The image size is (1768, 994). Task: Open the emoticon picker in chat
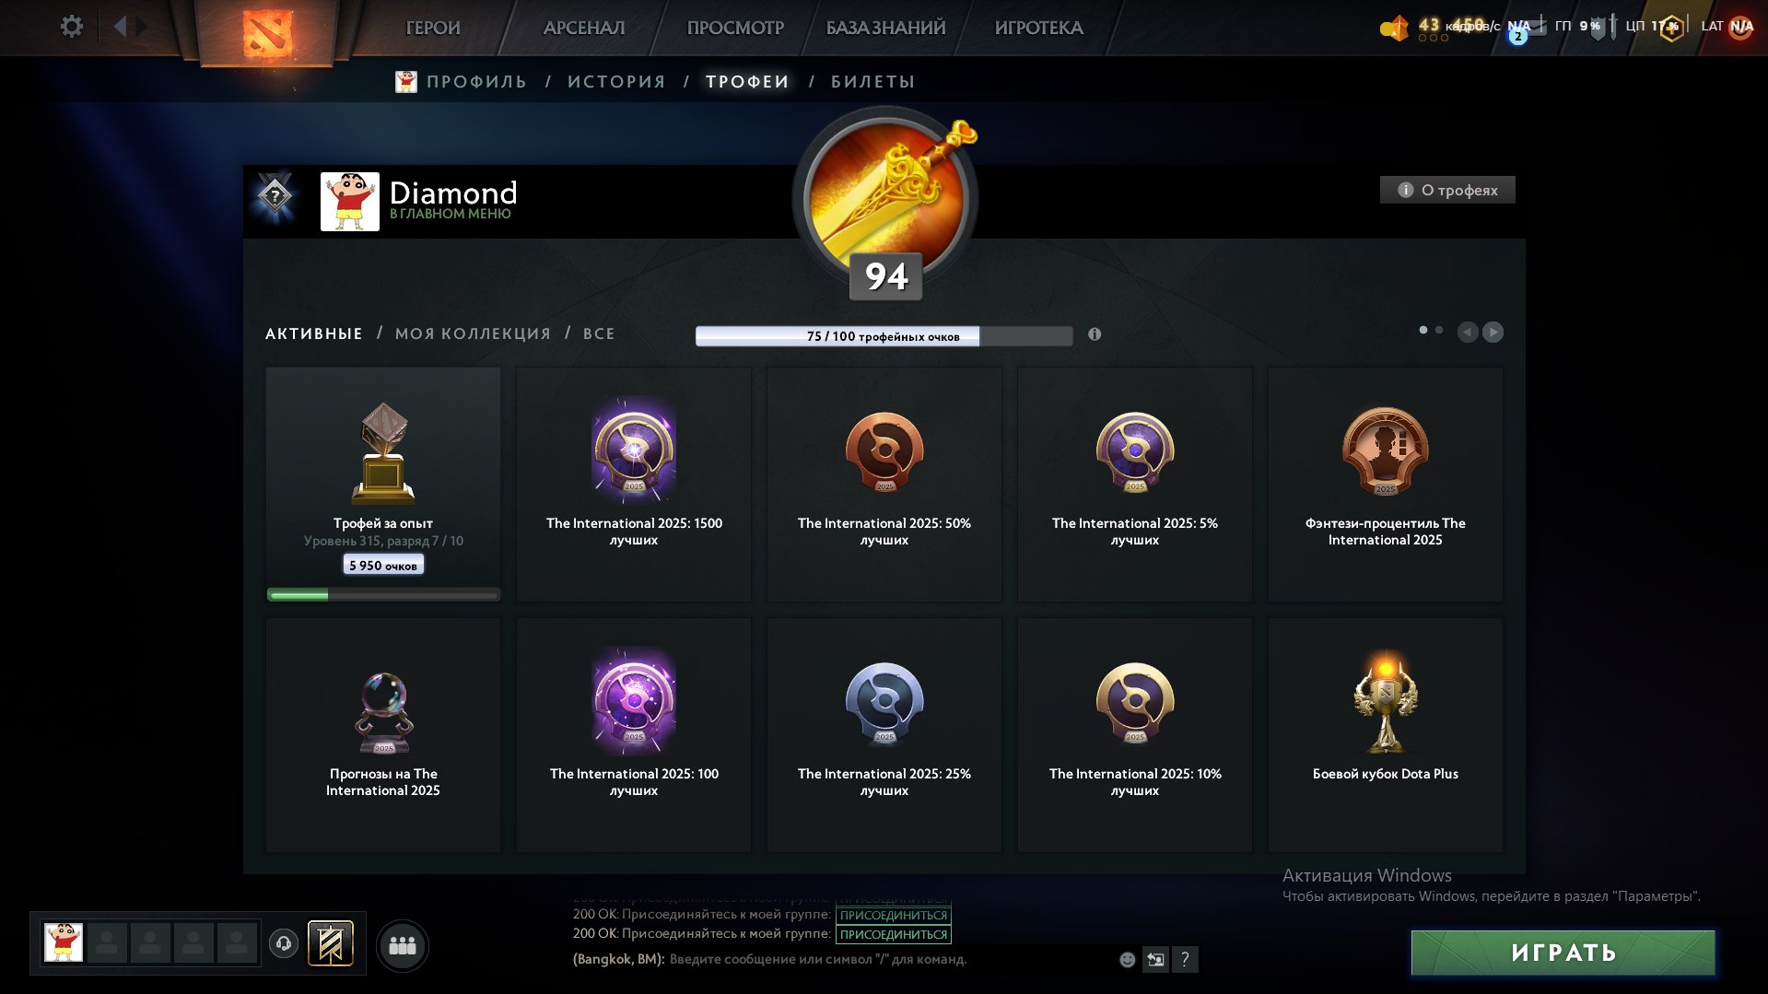tap(1127, 960)
